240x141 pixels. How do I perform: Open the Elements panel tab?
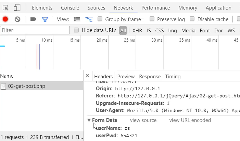[42, 8]
